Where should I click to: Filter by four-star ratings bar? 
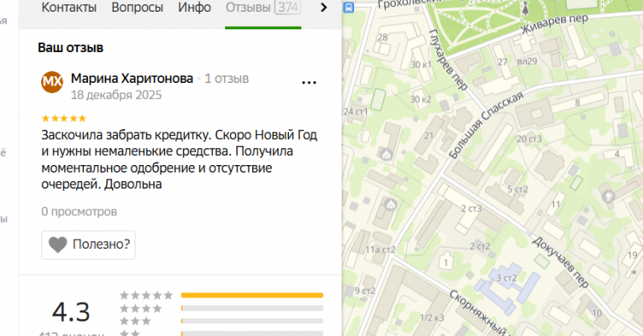tap(252, 308)
